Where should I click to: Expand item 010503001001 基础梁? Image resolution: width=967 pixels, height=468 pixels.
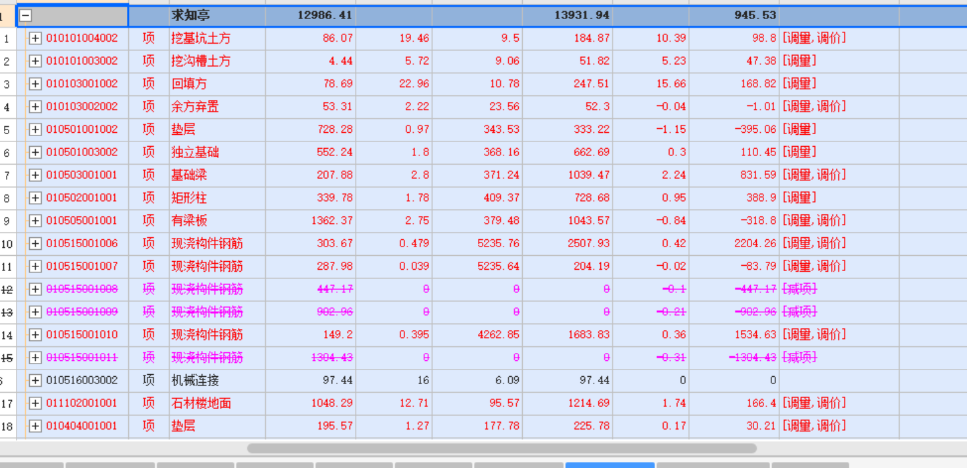(x=35, y=175)
